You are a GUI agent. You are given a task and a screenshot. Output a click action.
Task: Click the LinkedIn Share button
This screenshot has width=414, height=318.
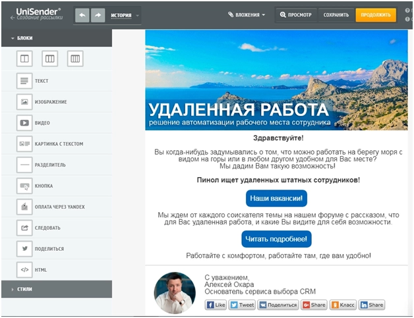[x=372, y=305]
